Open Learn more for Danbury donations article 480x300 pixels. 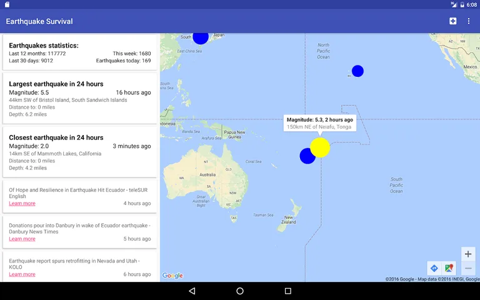[22, 239]
